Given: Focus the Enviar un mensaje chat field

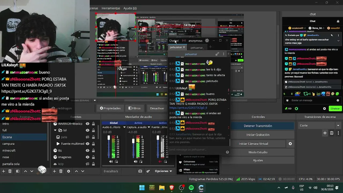Looking at the screenshot, I should pyautogui.click(x=312, y=100).
